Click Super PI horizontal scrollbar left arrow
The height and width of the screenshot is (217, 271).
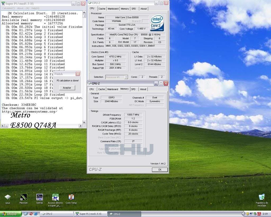[3, 126]
